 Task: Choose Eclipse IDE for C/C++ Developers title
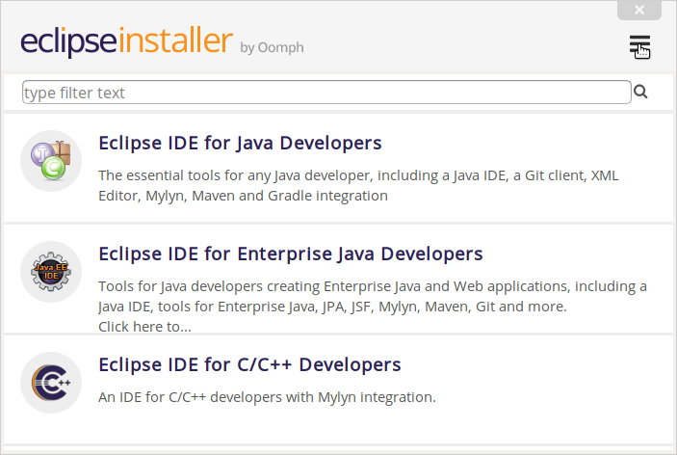pos(249,365)
